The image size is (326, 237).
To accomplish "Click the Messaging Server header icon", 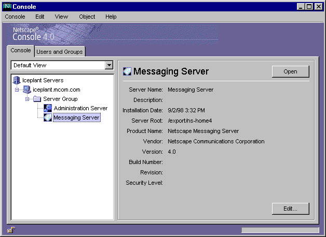I will (x=127, y=71).
